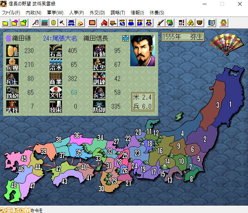Click the Oda clan crest emblem
Screen dimensions: 248x213
coord(125,38)
